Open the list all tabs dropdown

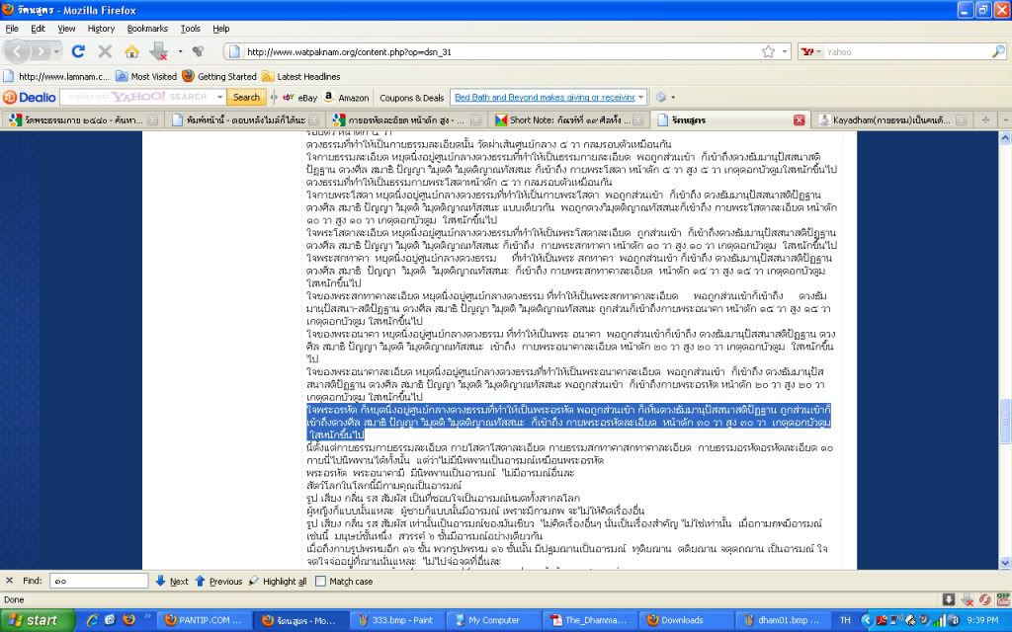(1005, 119)
